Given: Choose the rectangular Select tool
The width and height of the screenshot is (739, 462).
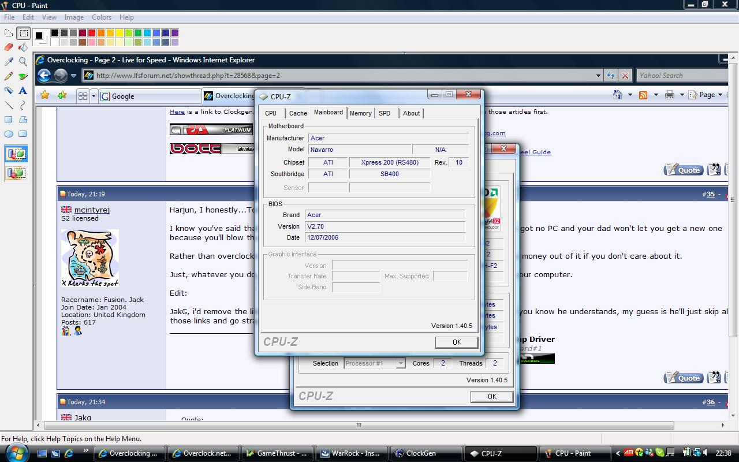Looking at the screenshot, I should pos(23,33).
